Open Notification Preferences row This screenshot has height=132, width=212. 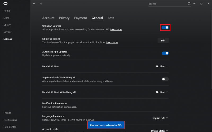(x=105, y=105)
